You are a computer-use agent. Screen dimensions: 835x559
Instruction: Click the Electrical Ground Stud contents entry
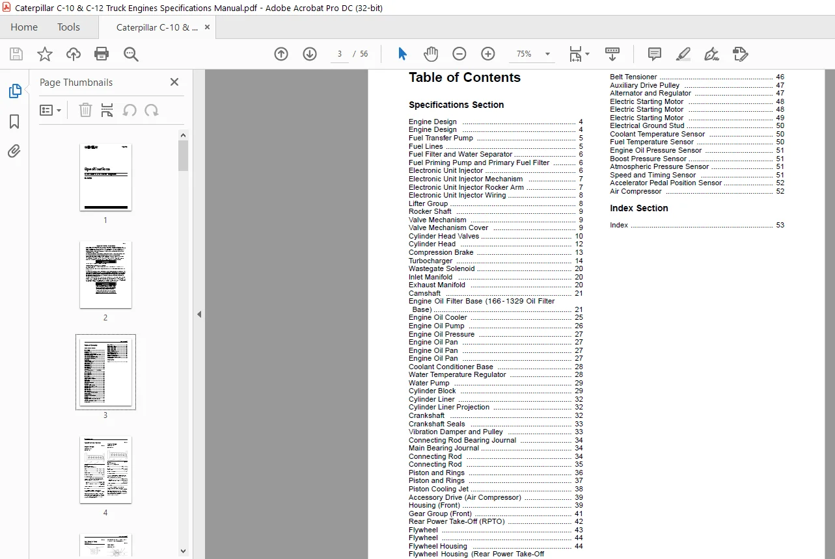[x=697, y=126]
